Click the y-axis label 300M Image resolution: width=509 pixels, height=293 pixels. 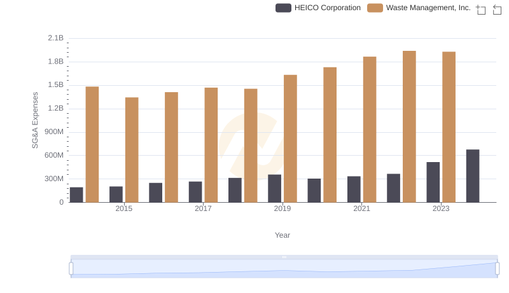54,179
